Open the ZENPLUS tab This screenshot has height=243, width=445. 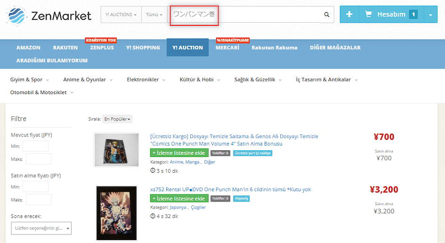102,48
